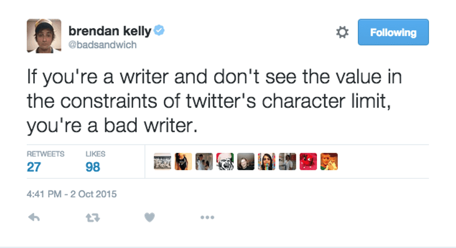456x248 pixels.
Task: Toggle the Following button
Action: pyautogui.click(x=393, y=33)
